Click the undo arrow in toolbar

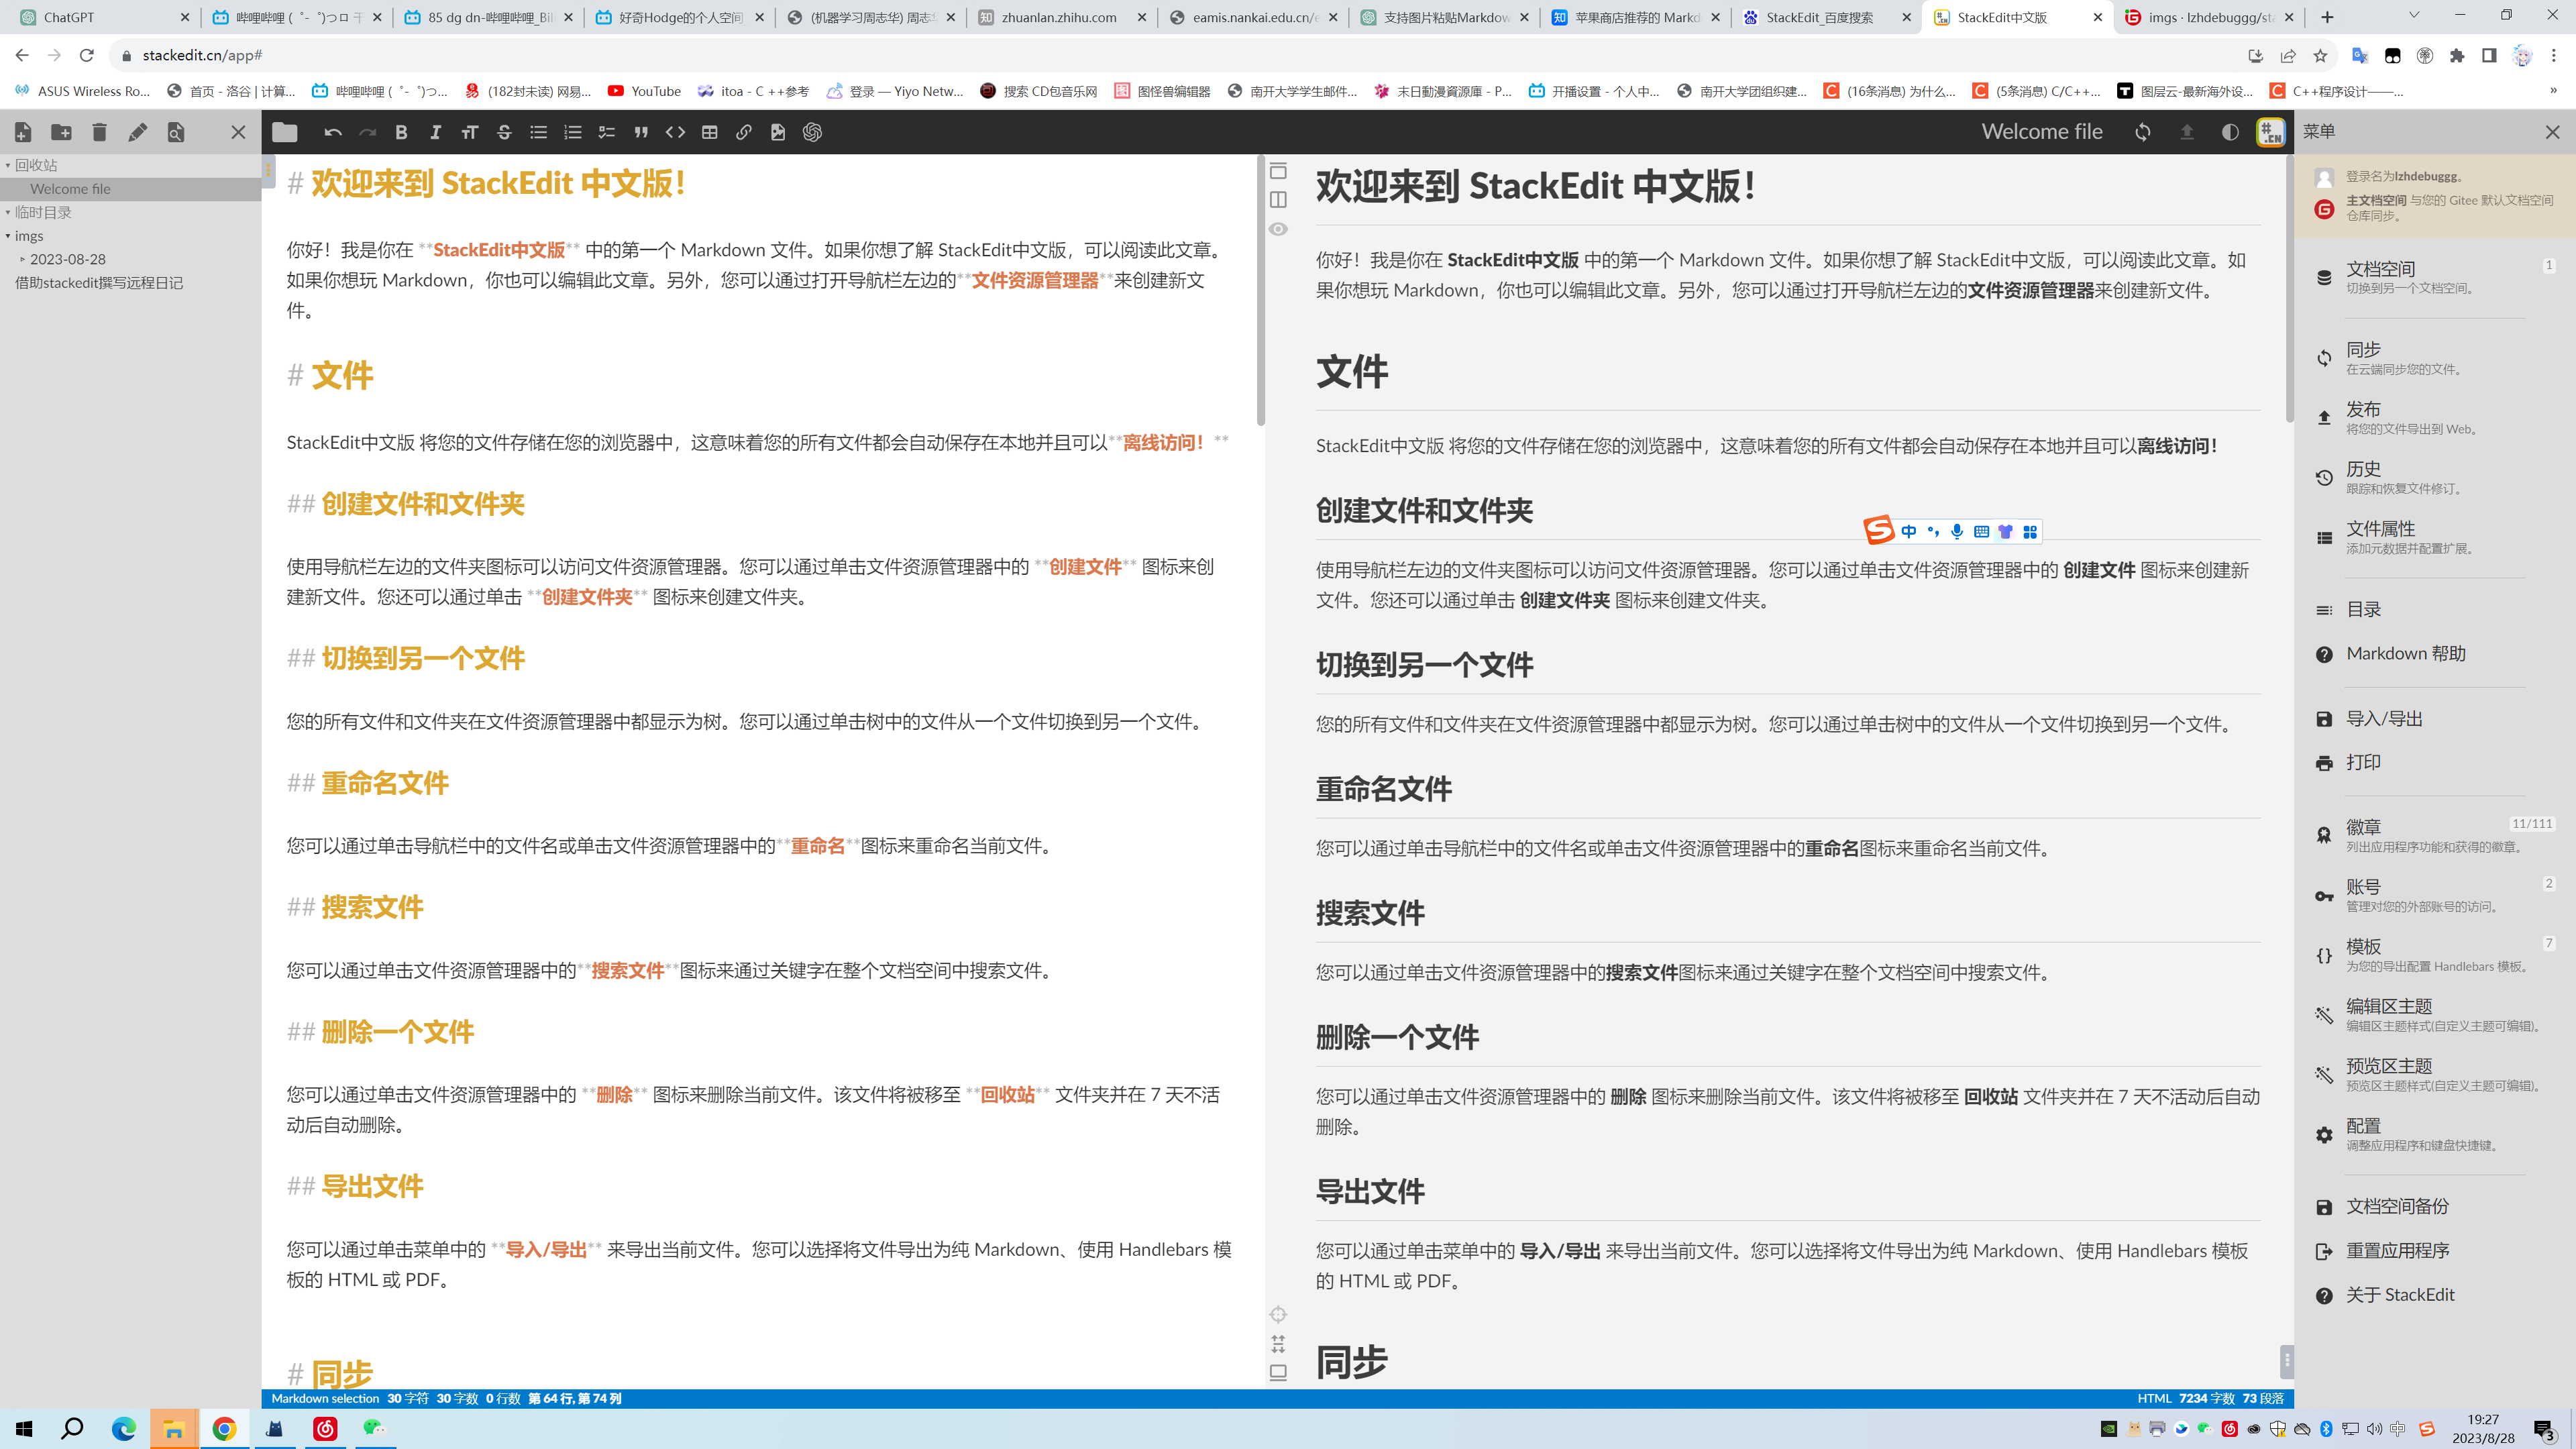[333, 132]
